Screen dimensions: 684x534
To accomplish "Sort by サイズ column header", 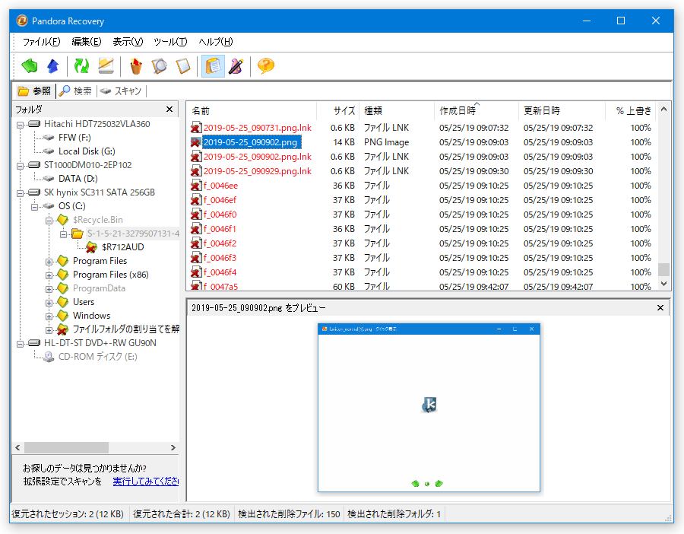I will click(338, 110).
